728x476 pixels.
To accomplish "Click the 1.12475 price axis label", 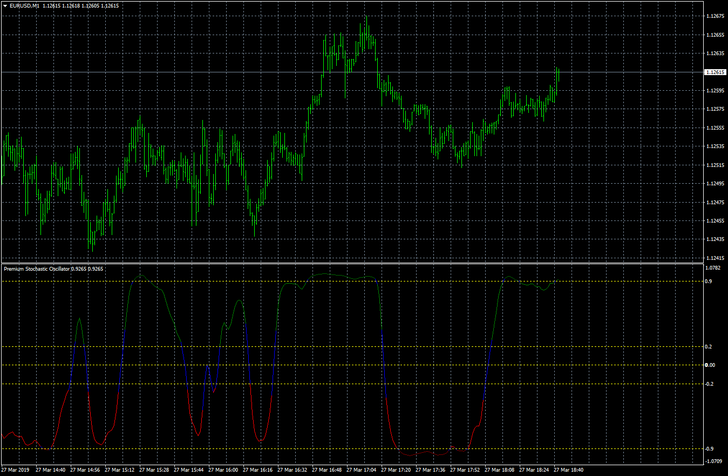I will click(715, 202).
